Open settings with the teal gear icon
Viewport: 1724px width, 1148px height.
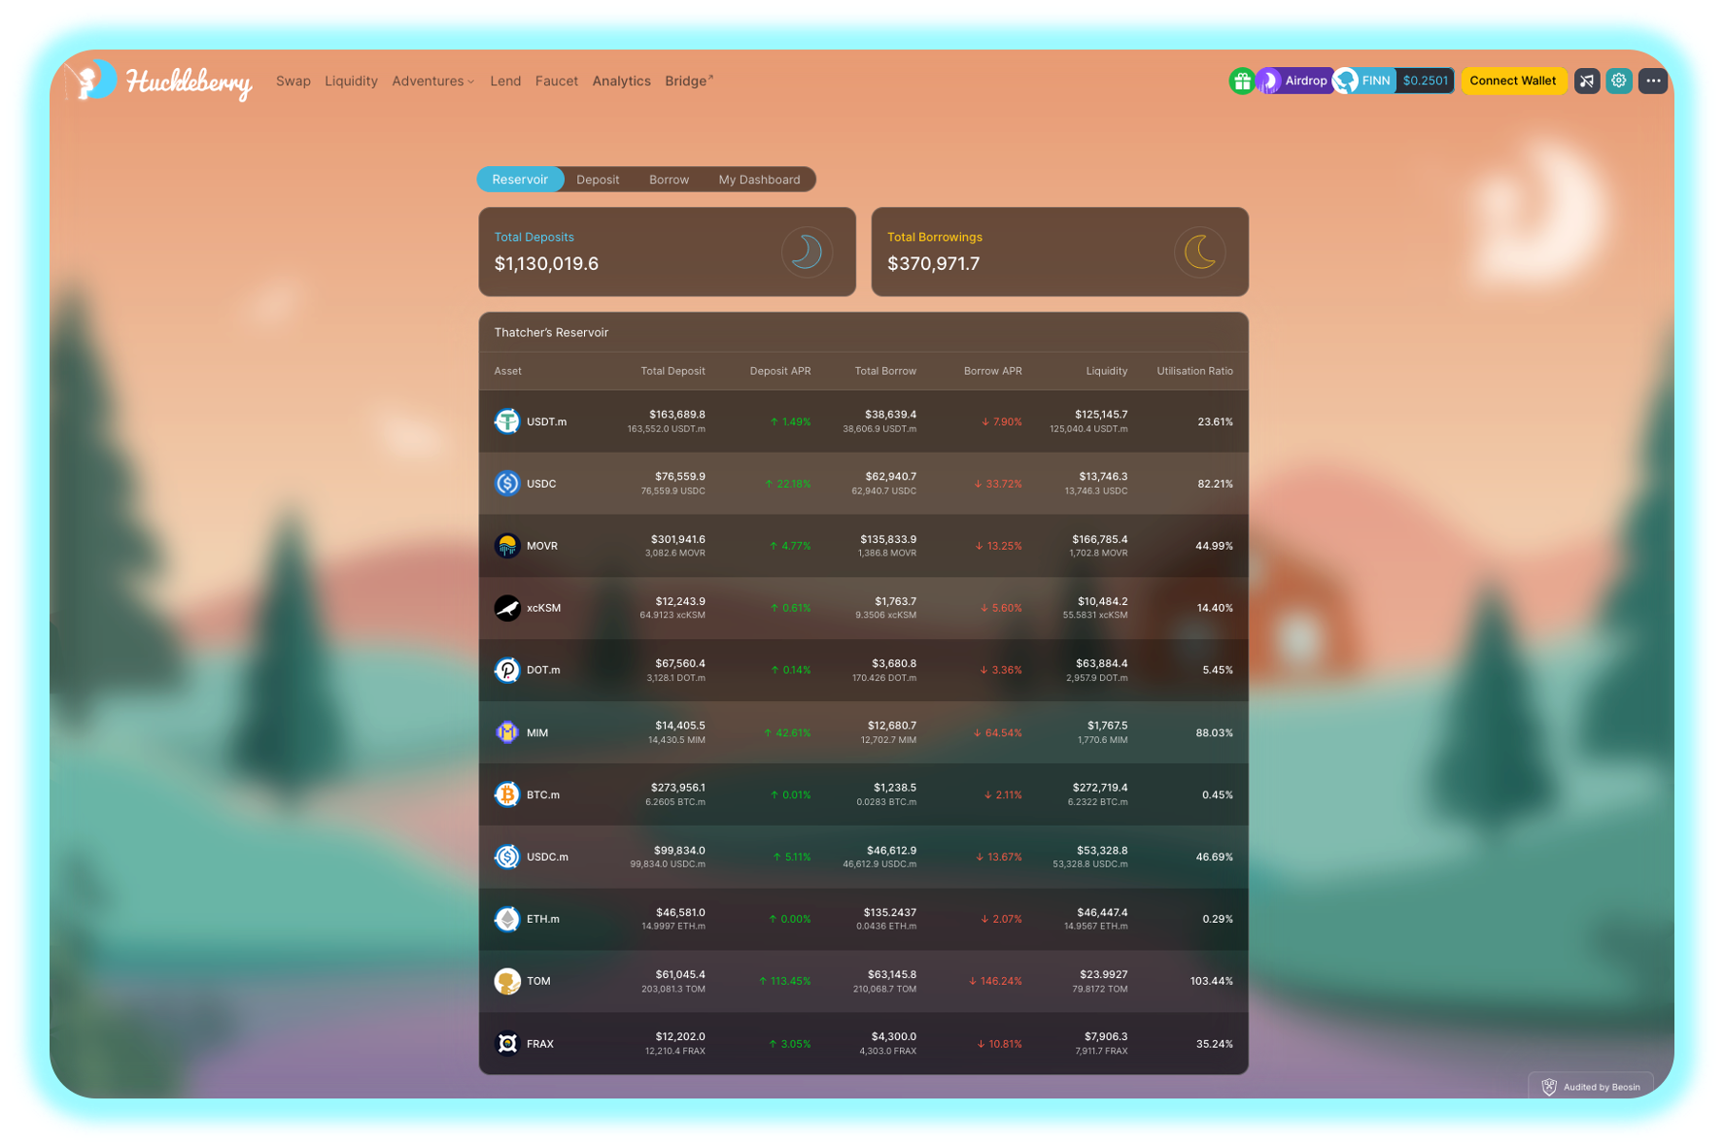(x=1619, y=82)
